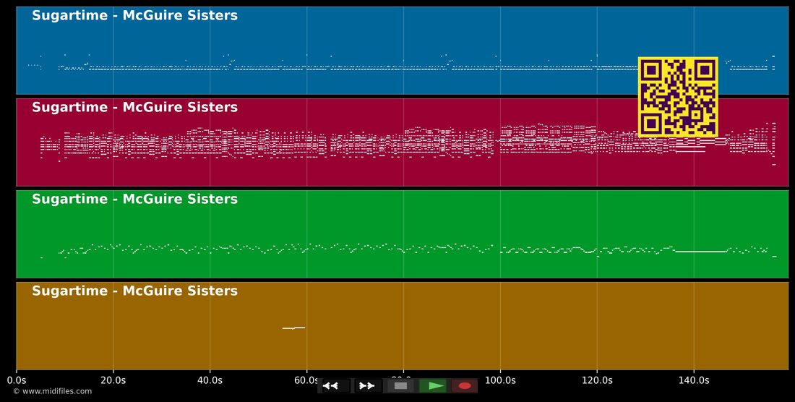Image resolution: width=795 pixels, height=402 pixels.
Task: Click the red record button
Action: click(x=465, y=386)
